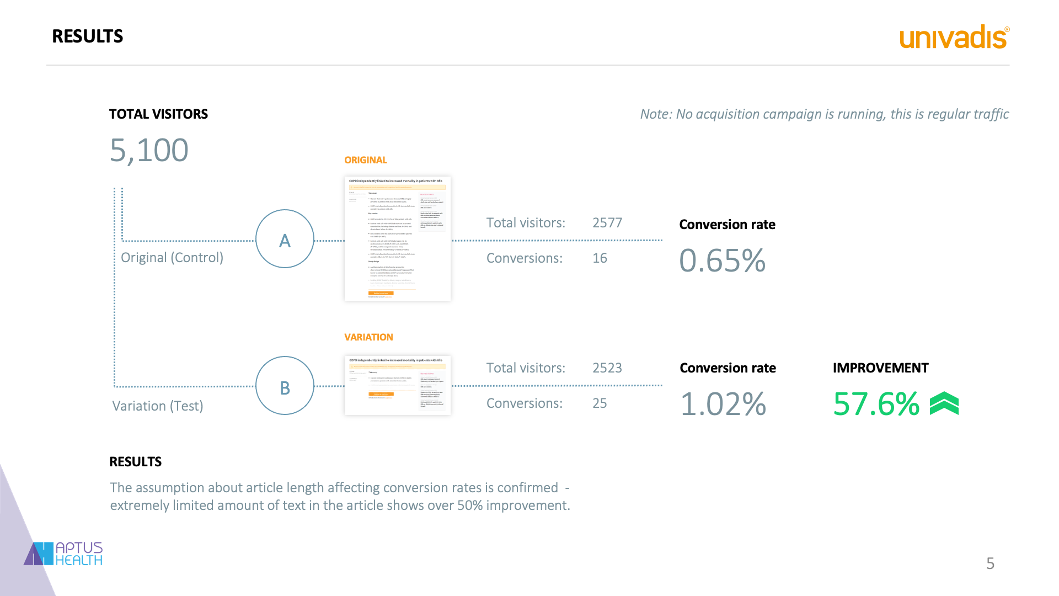Click the acquisition campaign note text
Viewport: 1059px width, 596px height.
coord(824,114)
